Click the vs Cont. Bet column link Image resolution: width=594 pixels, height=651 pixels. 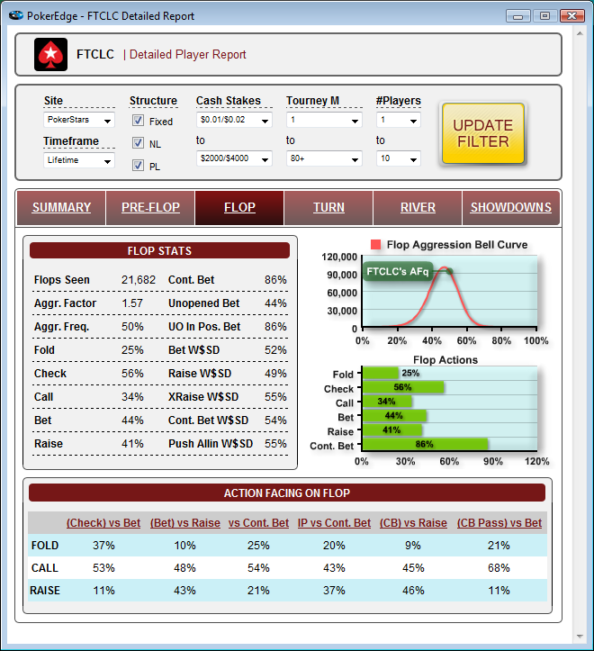click(258, 523)
